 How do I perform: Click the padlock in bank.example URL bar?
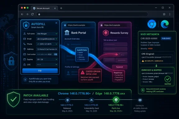pyautogui.click(x=65, y=25)
